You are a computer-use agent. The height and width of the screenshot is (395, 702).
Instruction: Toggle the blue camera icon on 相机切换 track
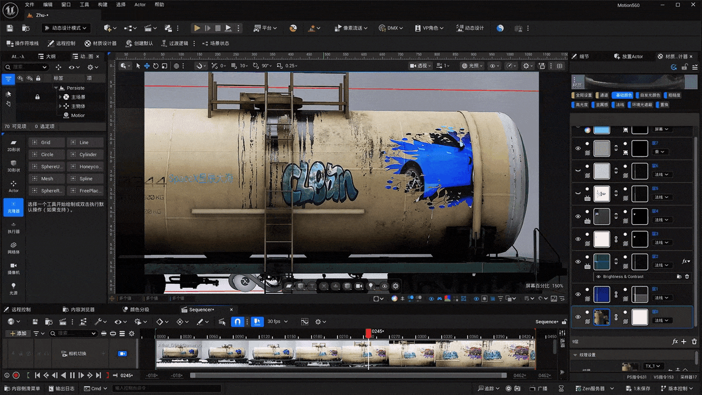(x=121, y=353)
